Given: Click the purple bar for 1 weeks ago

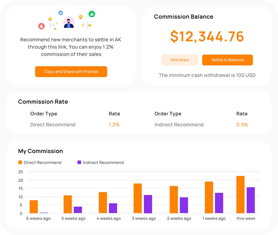Looking at the screenshot, I should (x=219, y=203).
